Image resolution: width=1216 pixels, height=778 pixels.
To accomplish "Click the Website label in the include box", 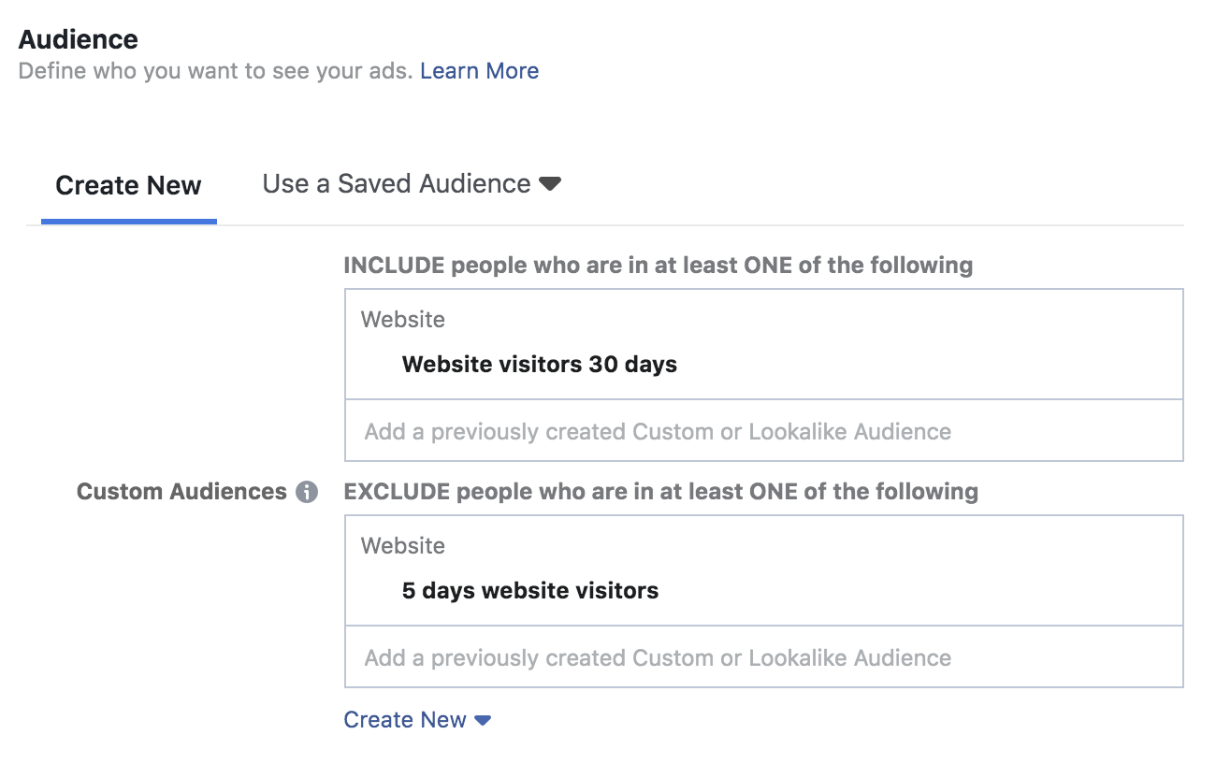I will (403, 320).
